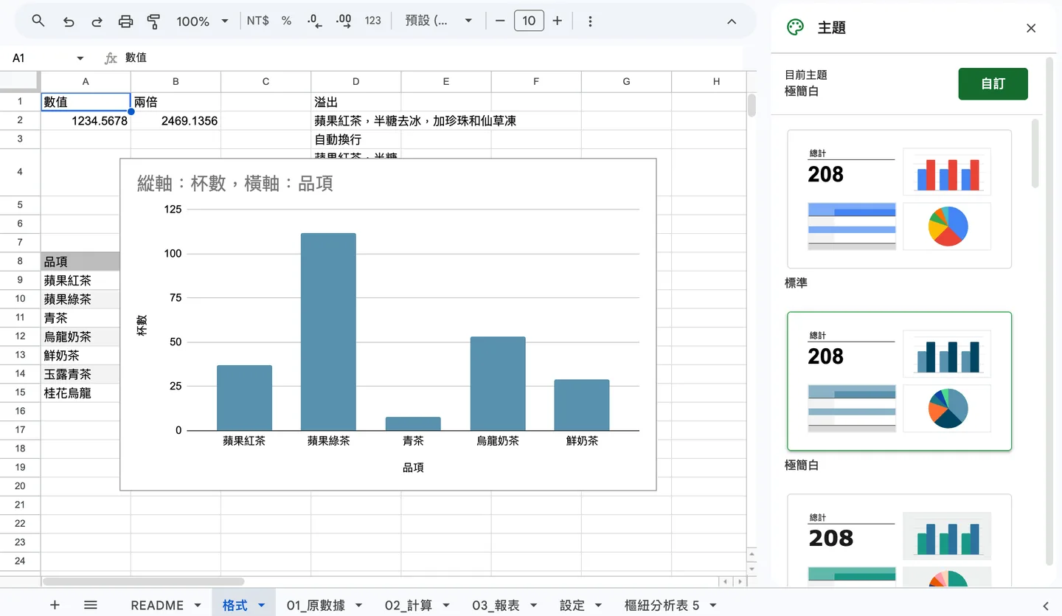1062x616 pixels.
Task: Switch to the README sheet tab
Action: 157,606
